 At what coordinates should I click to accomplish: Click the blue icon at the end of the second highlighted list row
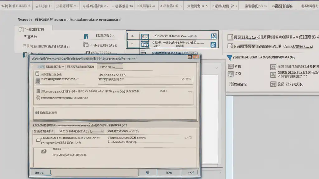(x=213, y=45)
